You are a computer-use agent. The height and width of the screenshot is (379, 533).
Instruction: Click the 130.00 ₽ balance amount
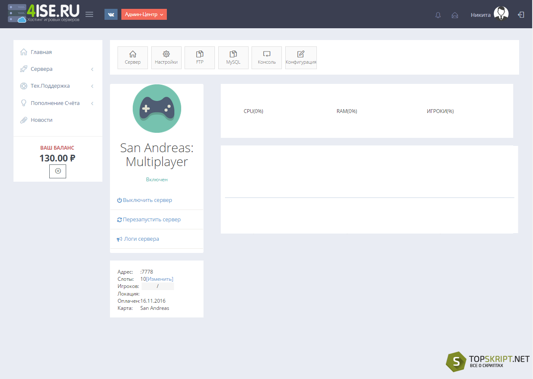click(57, 158)
